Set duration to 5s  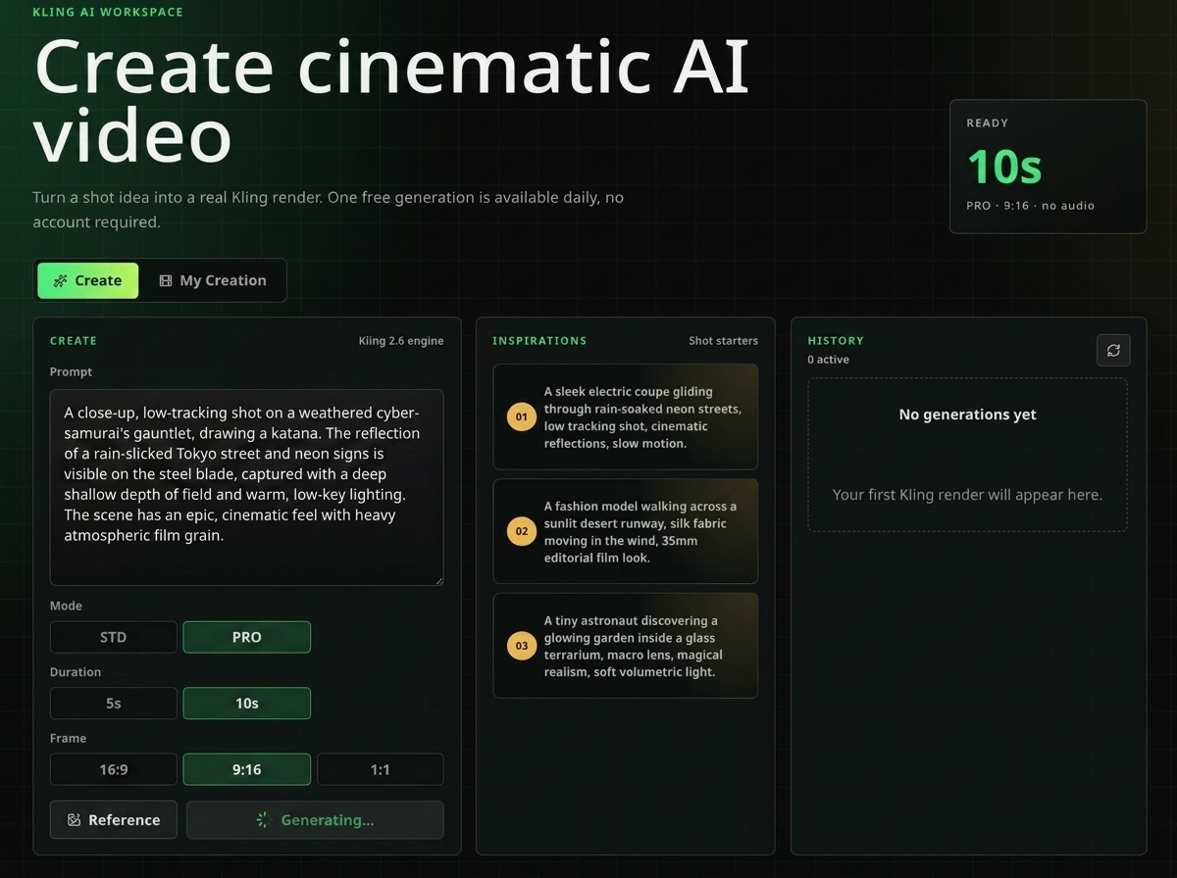click(x=114, y=704)
